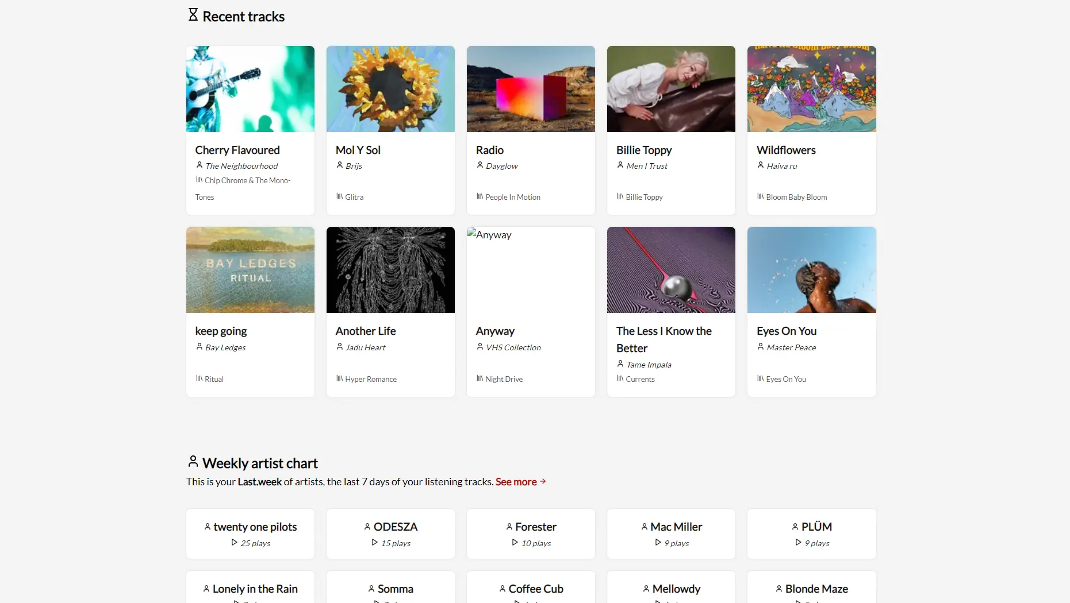Click the album icon next to People In Motion
Screen dimensions: 1070x603
click(x=480, y=196)
